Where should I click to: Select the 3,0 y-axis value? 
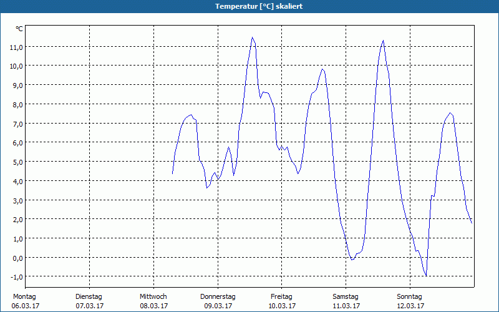click(x=17, y=201)
